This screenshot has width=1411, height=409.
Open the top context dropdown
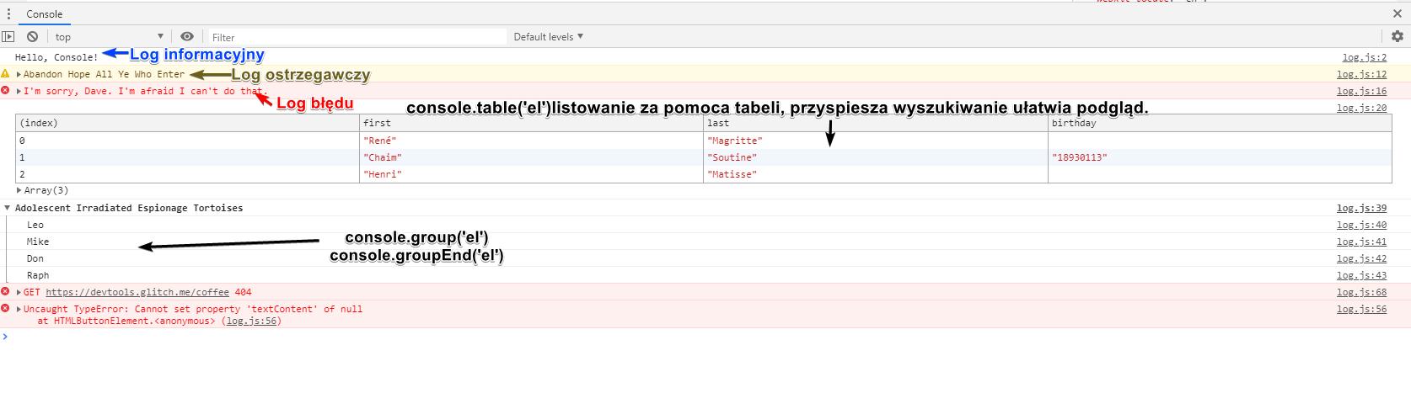pos(109,36)
